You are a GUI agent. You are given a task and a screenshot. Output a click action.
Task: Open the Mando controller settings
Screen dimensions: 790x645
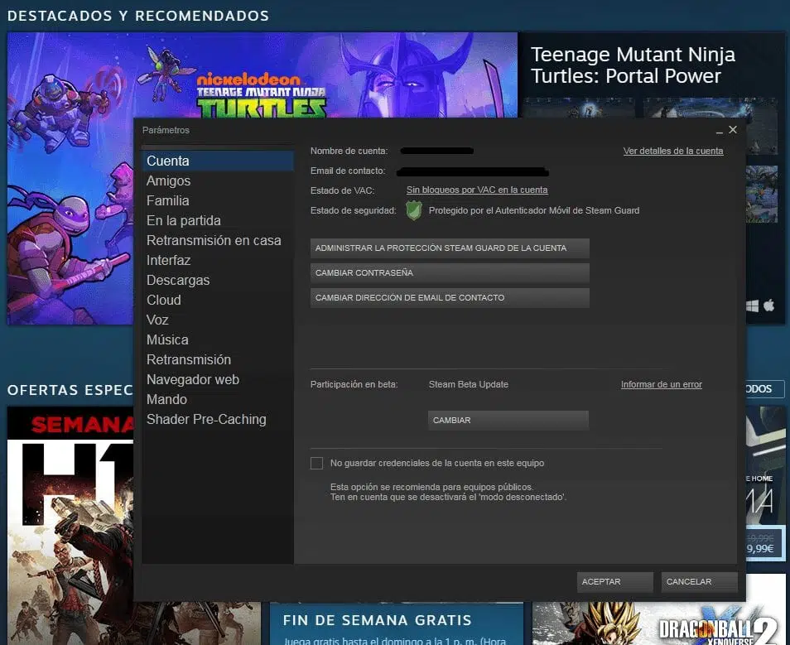point(166,399)
